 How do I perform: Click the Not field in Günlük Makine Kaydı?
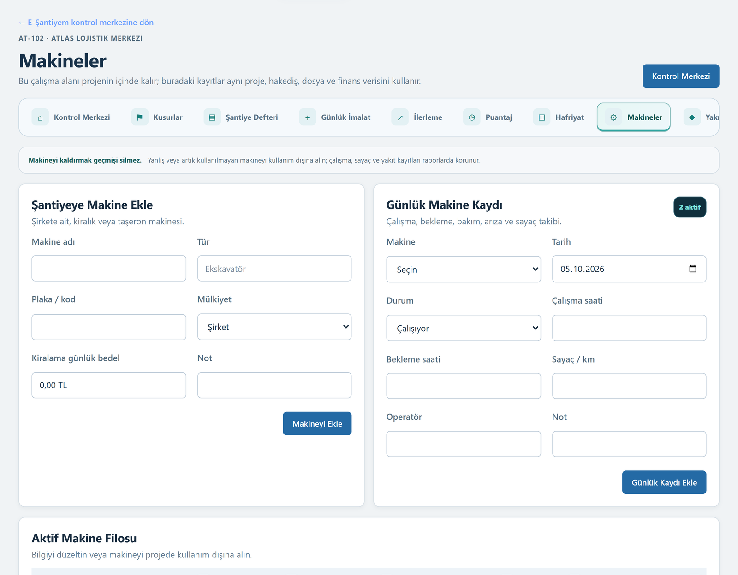click(629, 444)
